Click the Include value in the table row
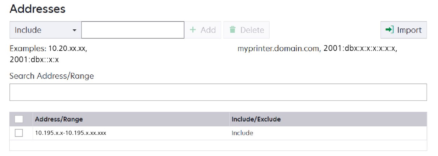The height and width of the screenshot is (156, 438). click(242, 133)
